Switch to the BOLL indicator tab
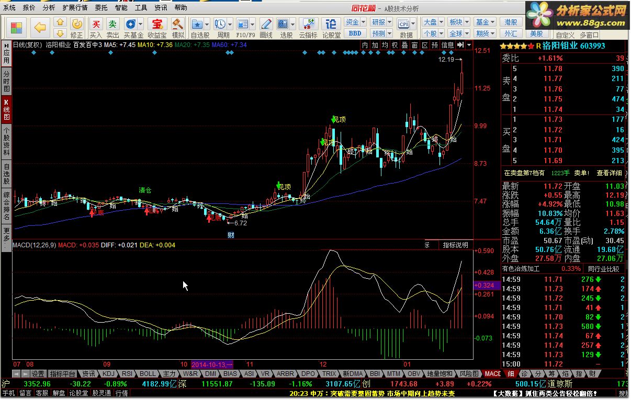 (x=148, y=374)
